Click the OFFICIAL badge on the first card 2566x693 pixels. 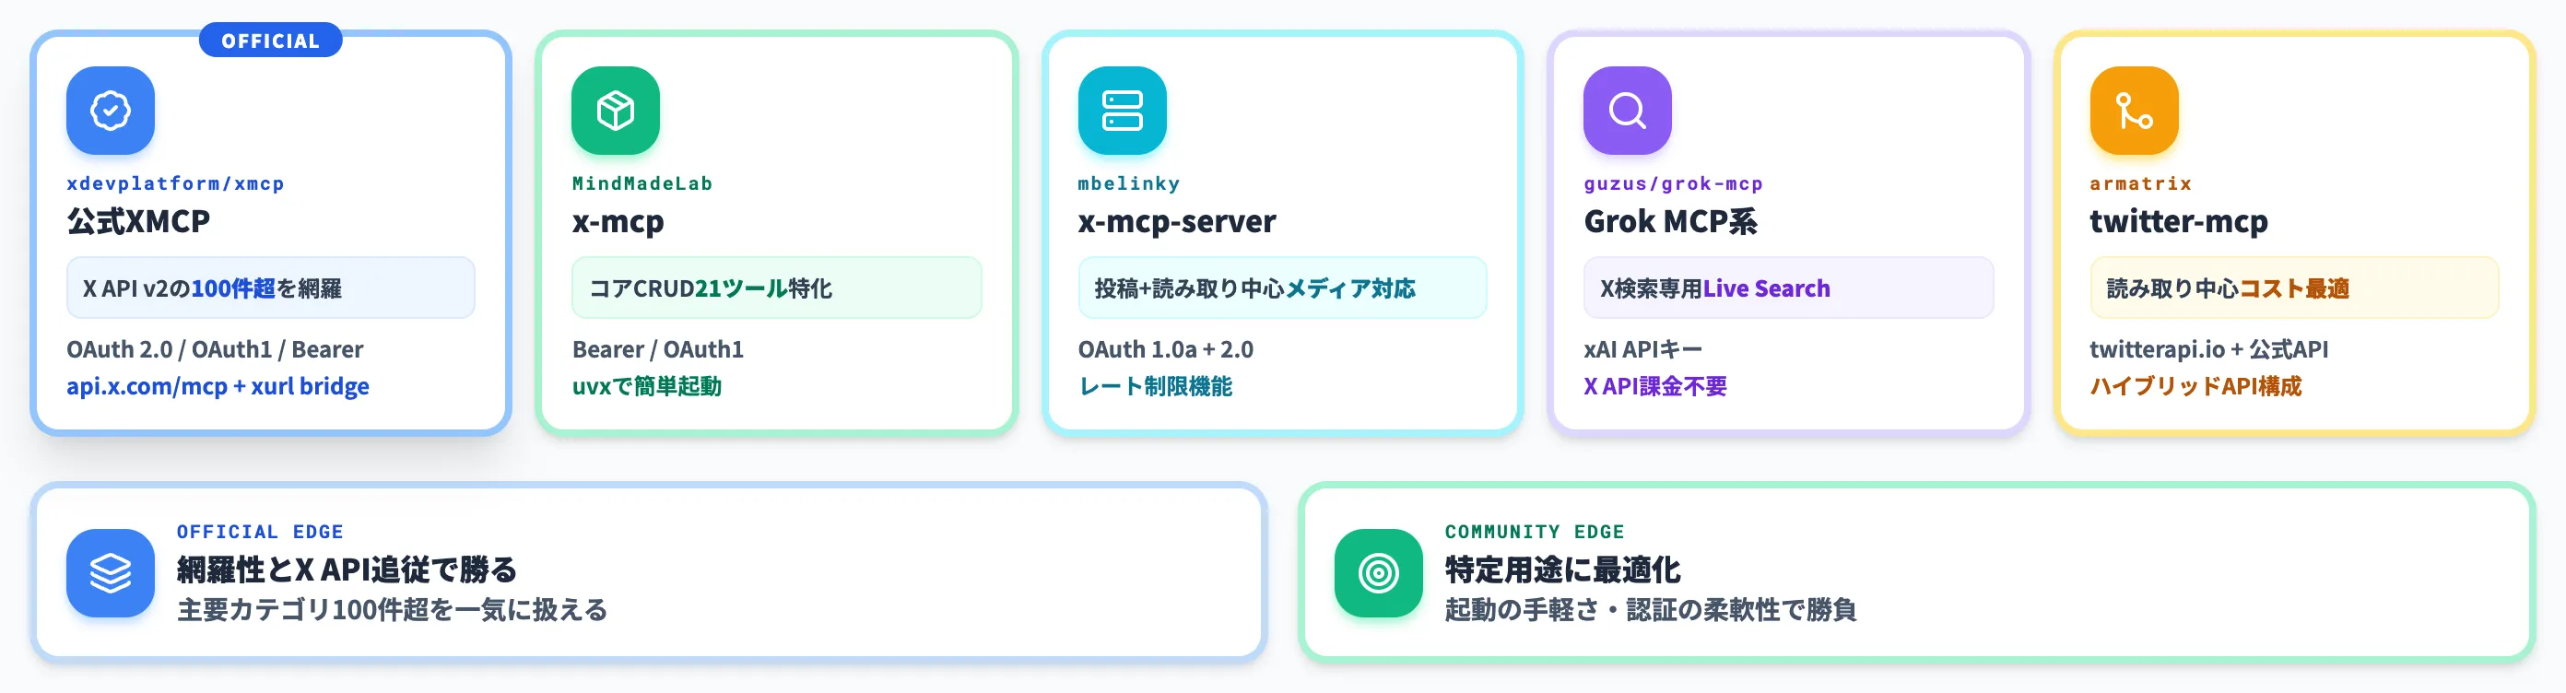[x=271, y=40]
